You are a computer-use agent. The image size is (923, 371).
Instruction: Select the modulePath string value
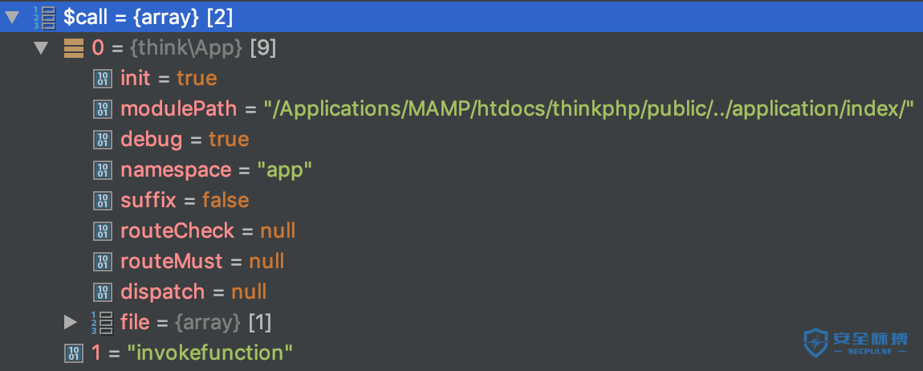point(588,109)
